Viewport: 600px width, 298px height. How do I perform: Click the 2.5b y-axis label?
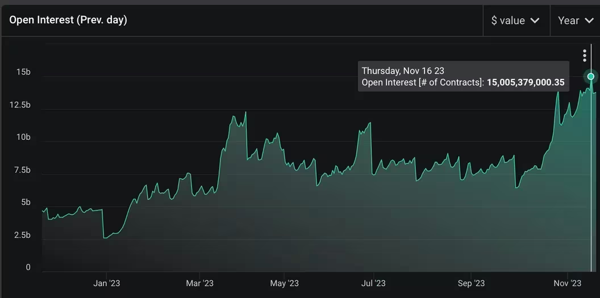(22, 235)
